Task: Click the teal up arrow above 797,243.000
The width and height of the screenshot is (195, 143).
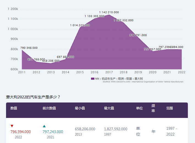Action: [44, 126]
